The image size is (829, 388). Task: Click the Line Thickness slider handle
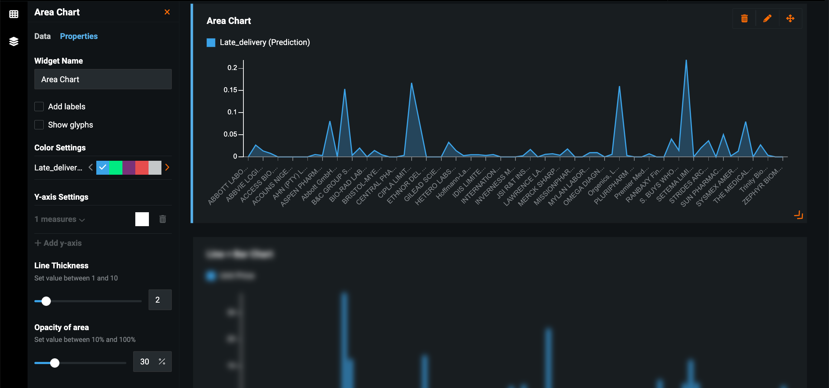point(46,301)
